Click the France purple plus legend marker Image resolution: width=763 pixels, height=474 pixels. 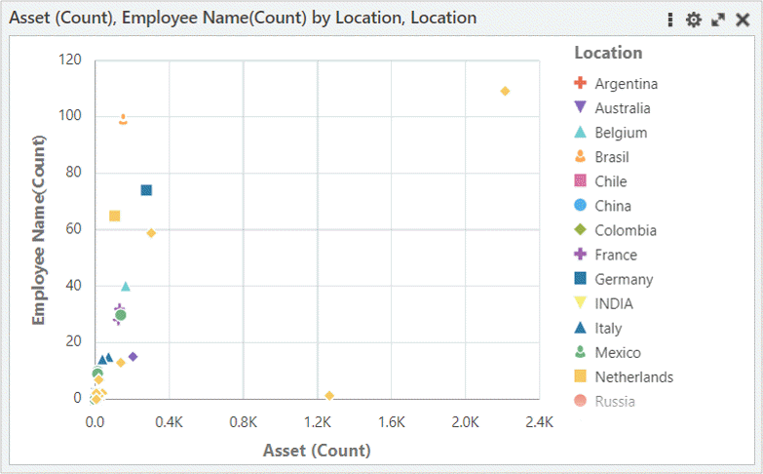[x=580, y=254]
